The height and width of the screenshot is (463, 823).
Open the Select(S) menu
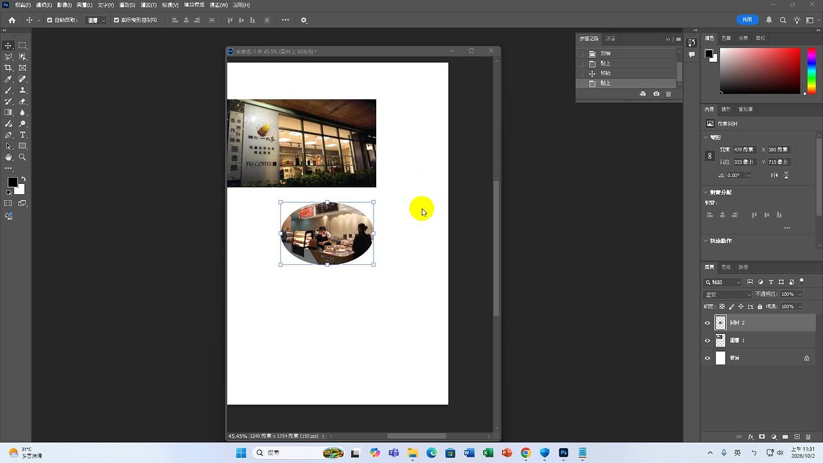127,5
